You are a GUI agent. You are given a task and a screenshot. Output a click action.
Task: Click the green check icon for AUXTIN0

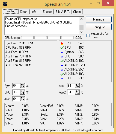(62, 61)
